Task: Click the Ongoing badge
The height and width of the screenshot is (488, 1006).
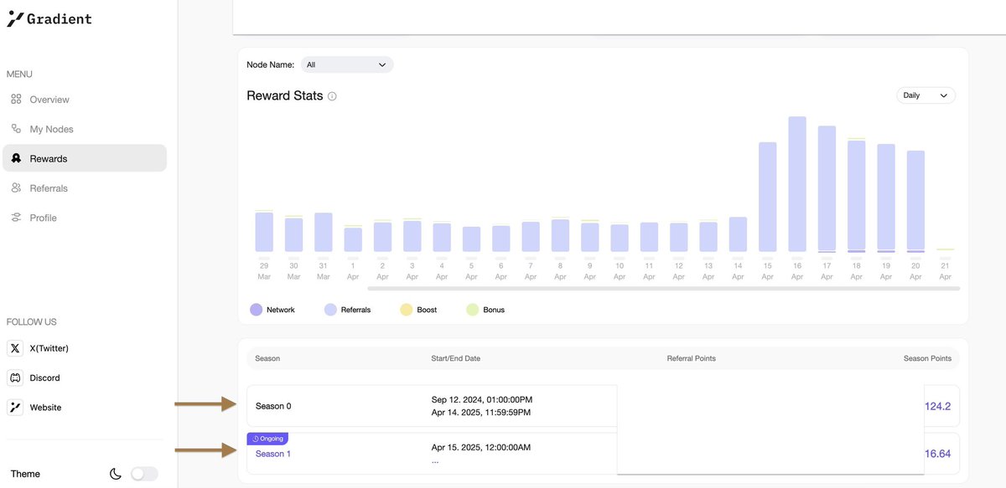Action: point(267,439)
